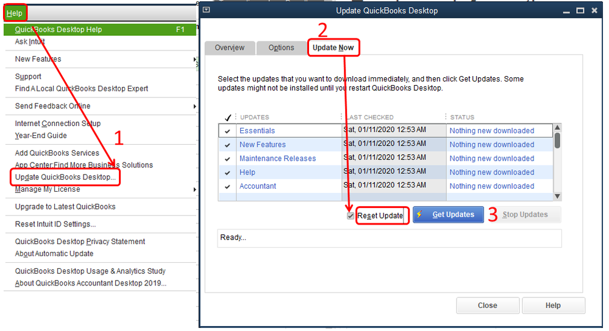Click the Essentials update link
Viewport: 609px width, 331px height.
click(x=257, y=131)
